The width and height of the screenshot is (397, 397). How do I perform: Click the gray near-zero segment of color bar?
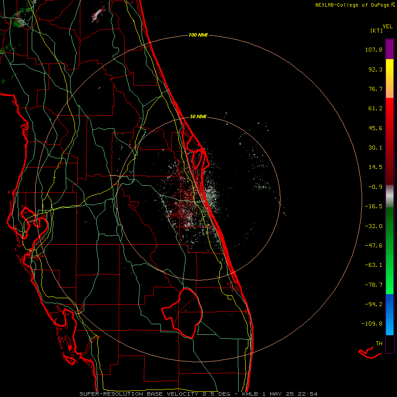[x=390, y=196]
